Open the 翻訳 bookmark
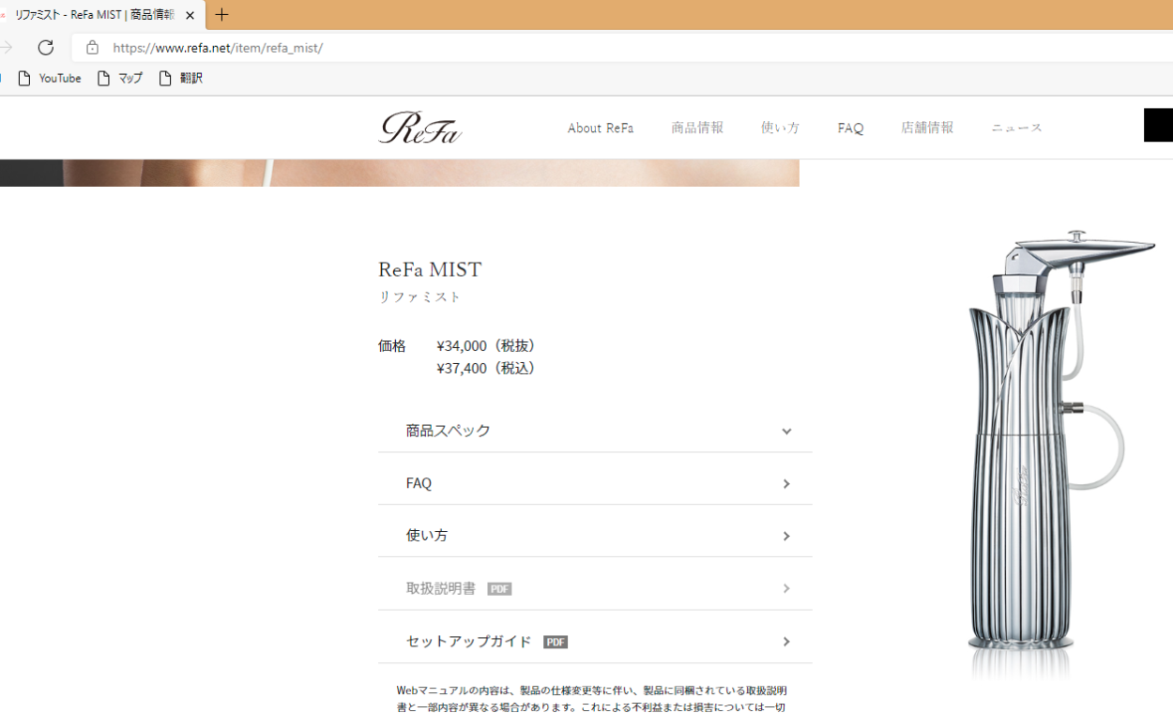1173x713 pixels. (x=180, y=78)
